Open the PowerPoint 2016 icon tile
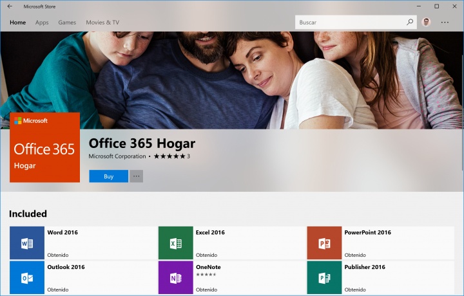Viewport: 464px width, 296px height. pos(324,243)
